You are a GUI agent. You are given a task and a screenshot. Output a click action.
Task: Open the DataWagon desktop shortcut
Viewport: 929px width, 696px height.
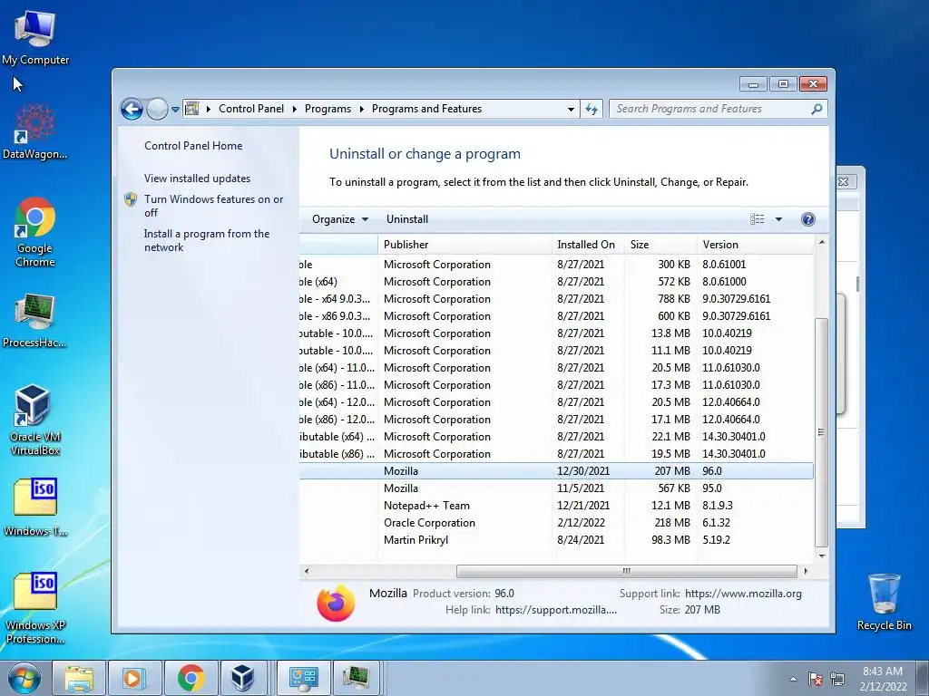[35, 131]
